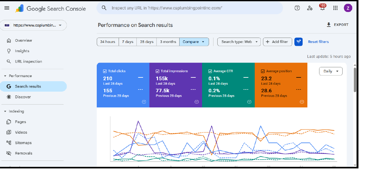Click the Add filter button
Screen dimensions: 387x188
277,42
